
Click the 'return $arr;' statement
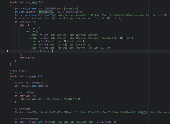click(x=27, y=58)
